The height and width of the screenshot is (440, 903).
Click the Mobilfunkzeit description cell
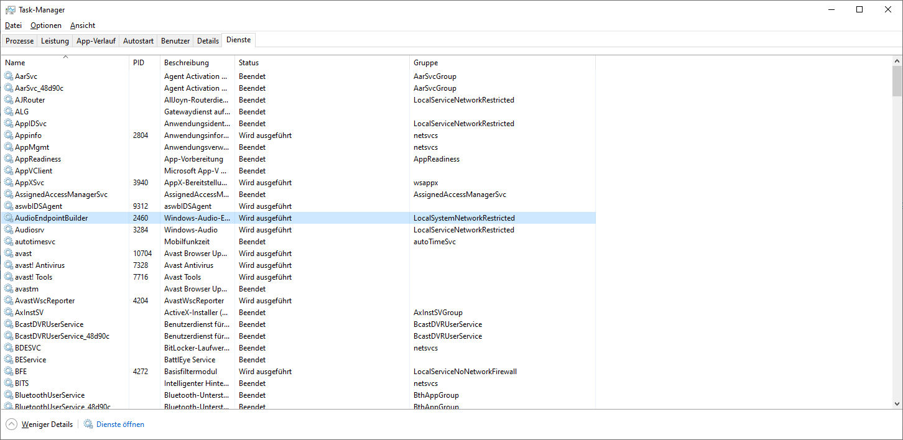tap(187, 242)
